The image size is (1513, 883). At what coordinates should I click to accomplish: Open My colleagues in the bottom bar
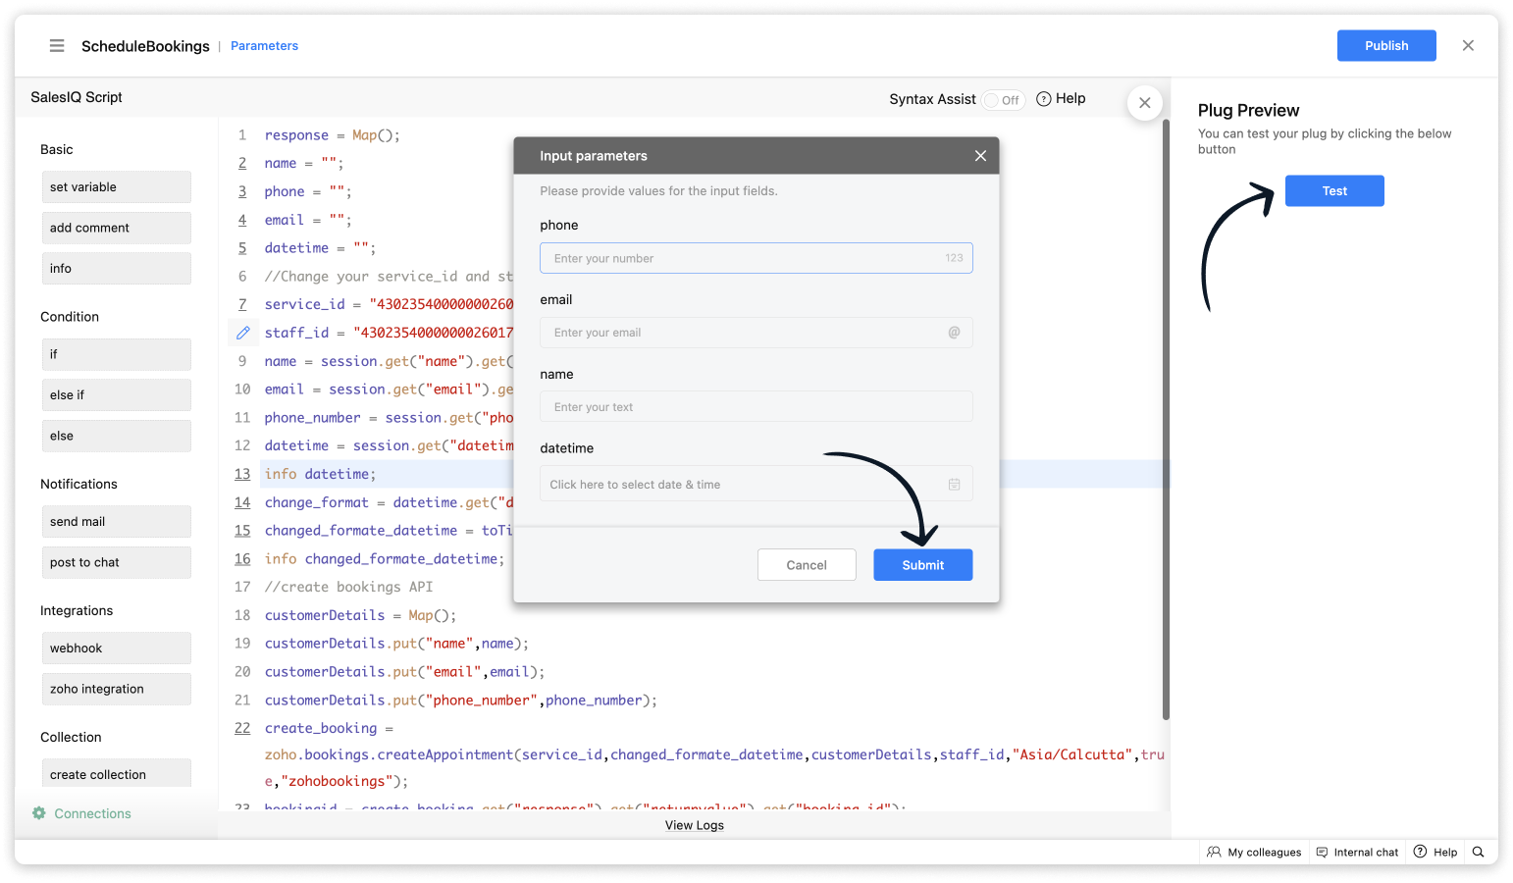pos(1254,852)
